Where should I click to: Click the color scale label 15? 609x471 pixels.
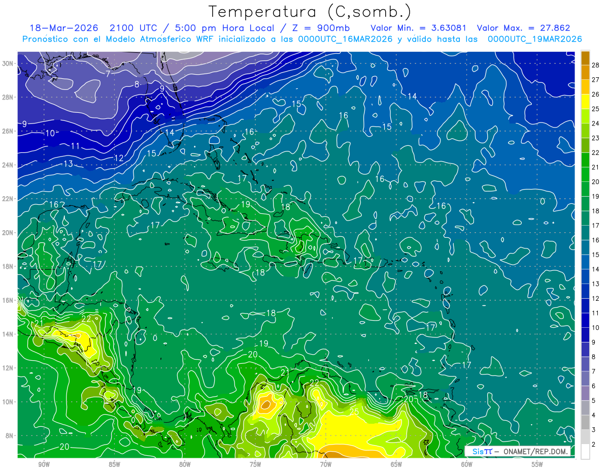[596, 255]
